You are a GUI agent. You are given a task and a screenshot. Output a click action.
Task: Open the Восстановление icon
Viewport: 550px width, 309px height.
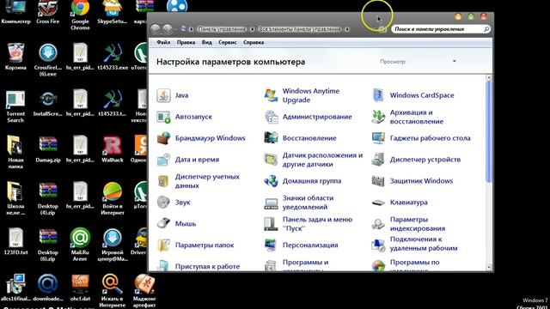click(x=271, y=138)
